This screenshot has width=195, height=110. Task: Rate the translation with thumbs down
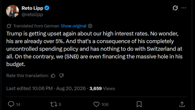coord(61,75)
